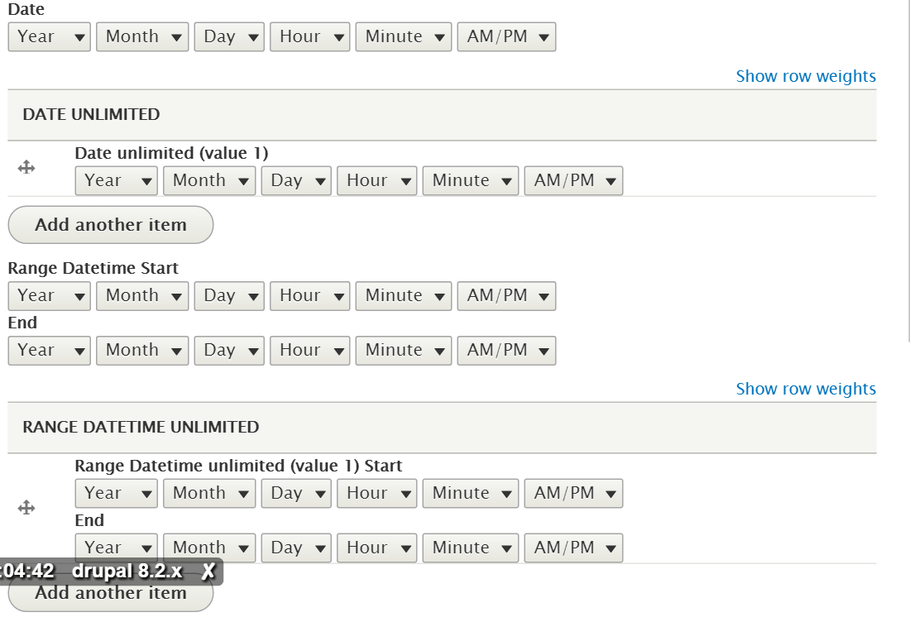Screen dimensions: 910x622
Task: Click Add another item under Date Unlimited
Action: tap(110, 224)
